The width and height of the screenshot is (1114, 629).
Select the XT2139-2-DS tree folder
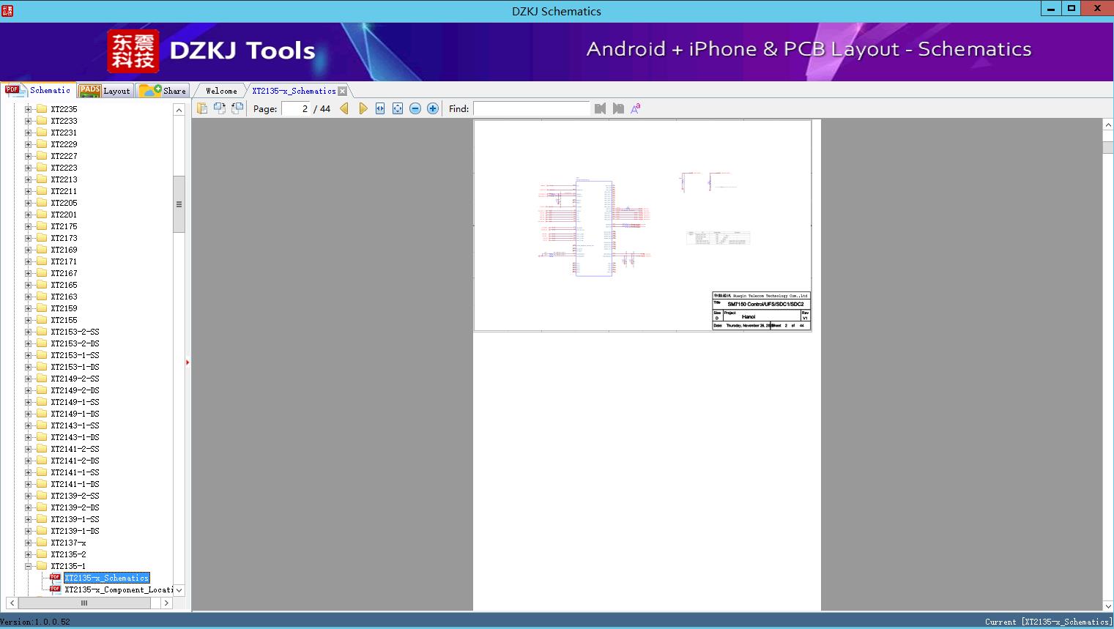pyautogui.click(x=75, y=507)
